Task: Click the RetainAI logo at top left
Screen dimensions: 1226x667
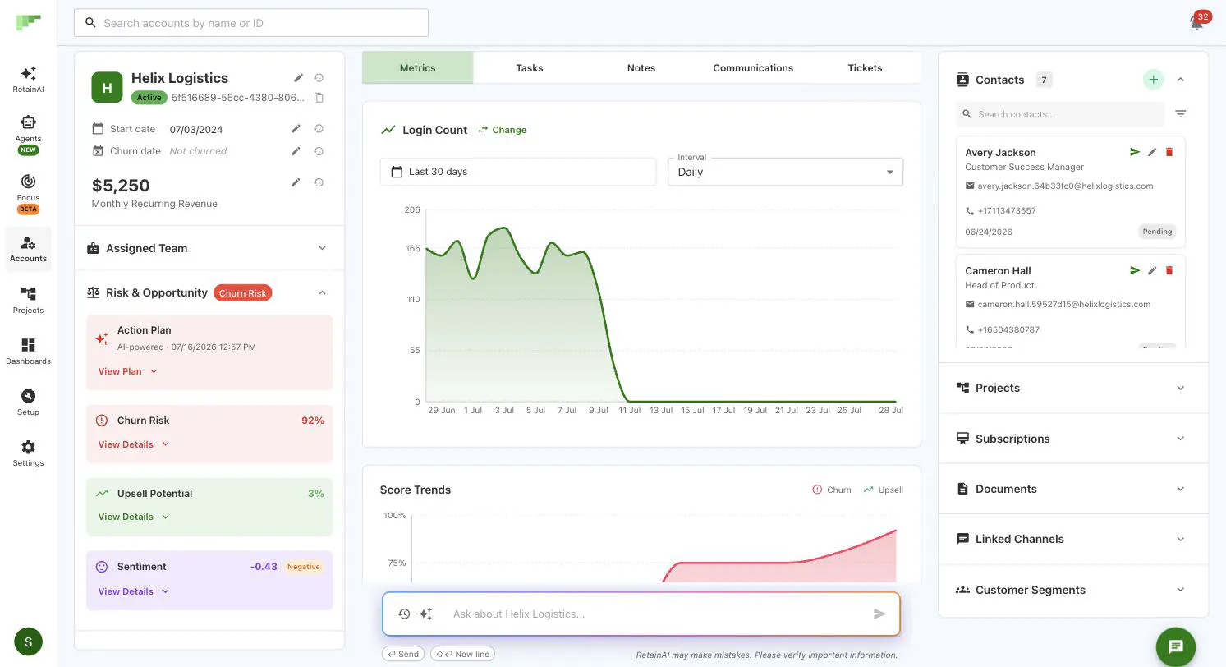Action: point(28,22)
